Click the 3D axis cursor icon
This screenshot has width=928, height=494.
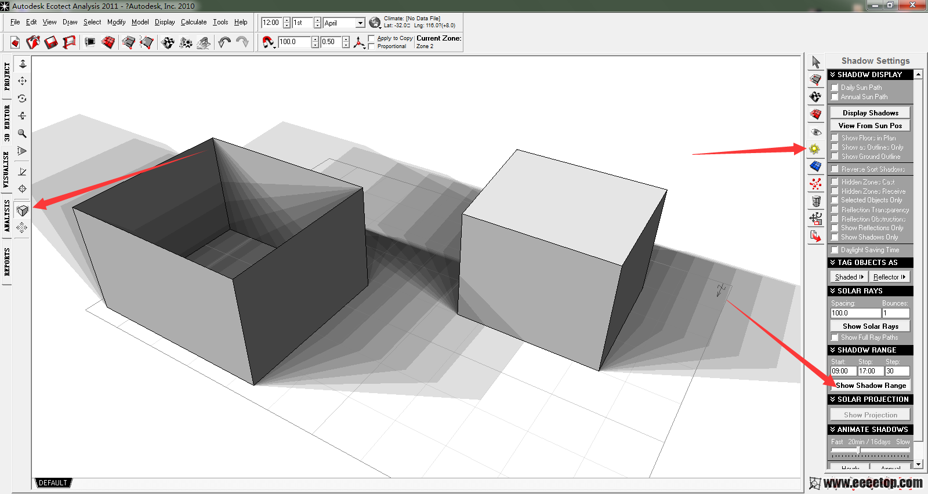[360, 42]
